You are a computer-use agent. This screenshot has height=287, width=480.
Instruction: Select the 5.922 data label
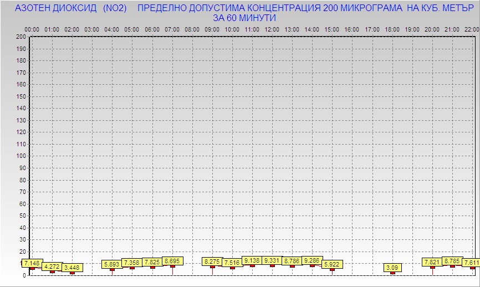[333, 264]
